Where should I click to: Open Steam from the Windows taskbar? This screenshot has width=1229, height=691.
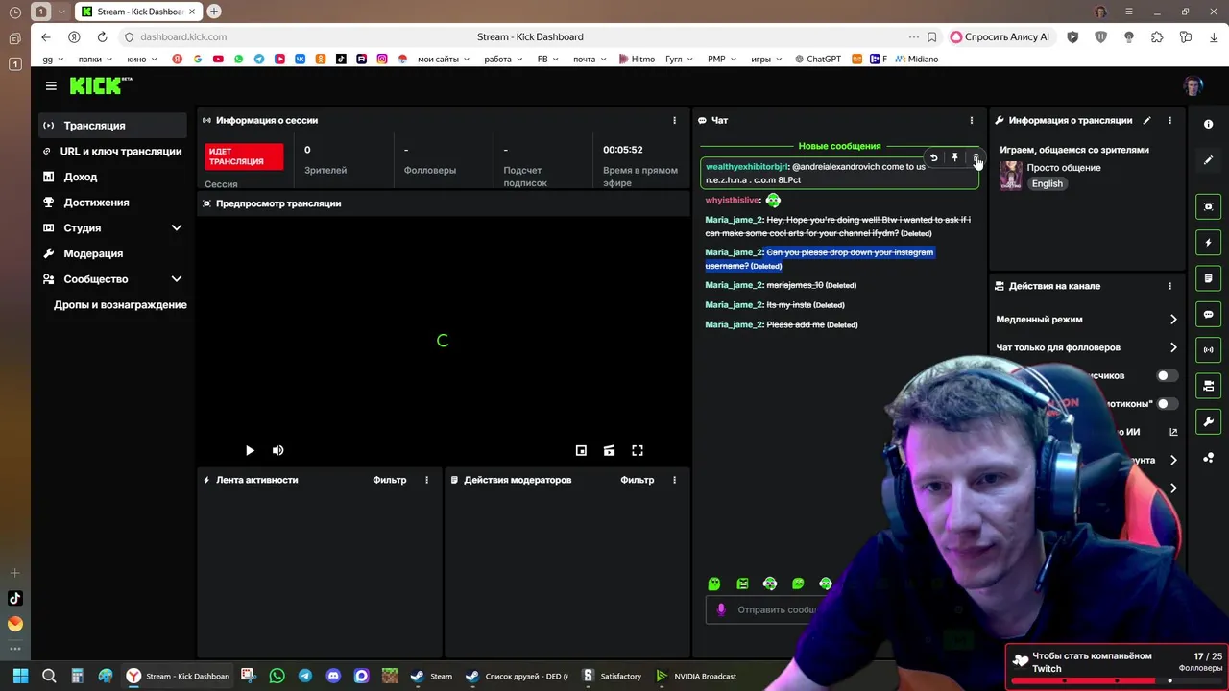(x=431, y=676)
